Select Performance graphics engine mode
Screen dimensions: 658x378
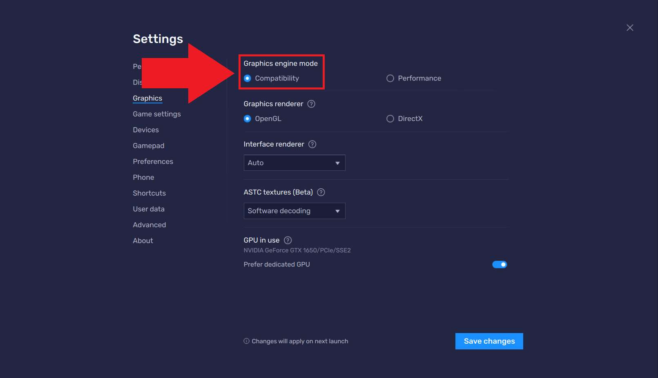coord(390,78)
